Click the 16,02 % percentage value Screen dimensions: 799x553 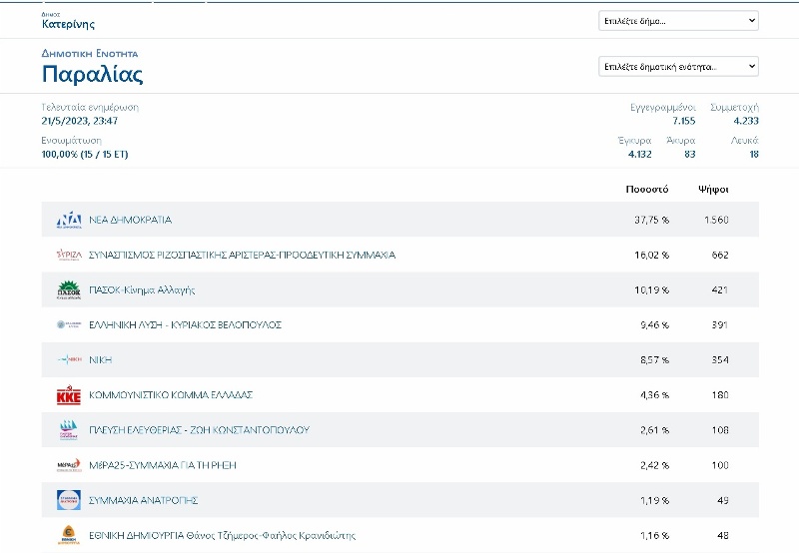pos(652,255)
